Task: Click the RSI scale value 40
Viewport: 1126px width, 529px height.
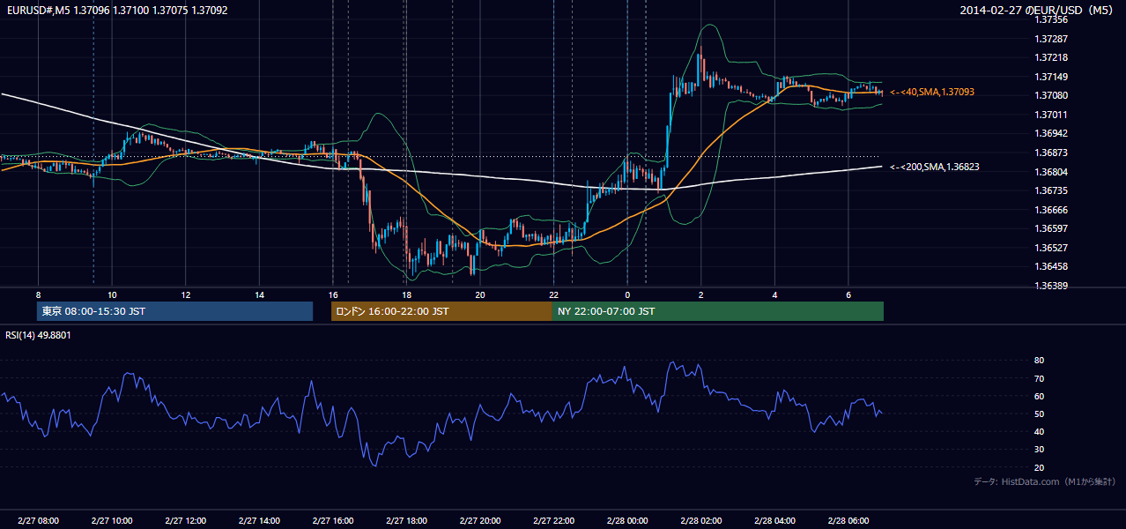Action: 1039,431
